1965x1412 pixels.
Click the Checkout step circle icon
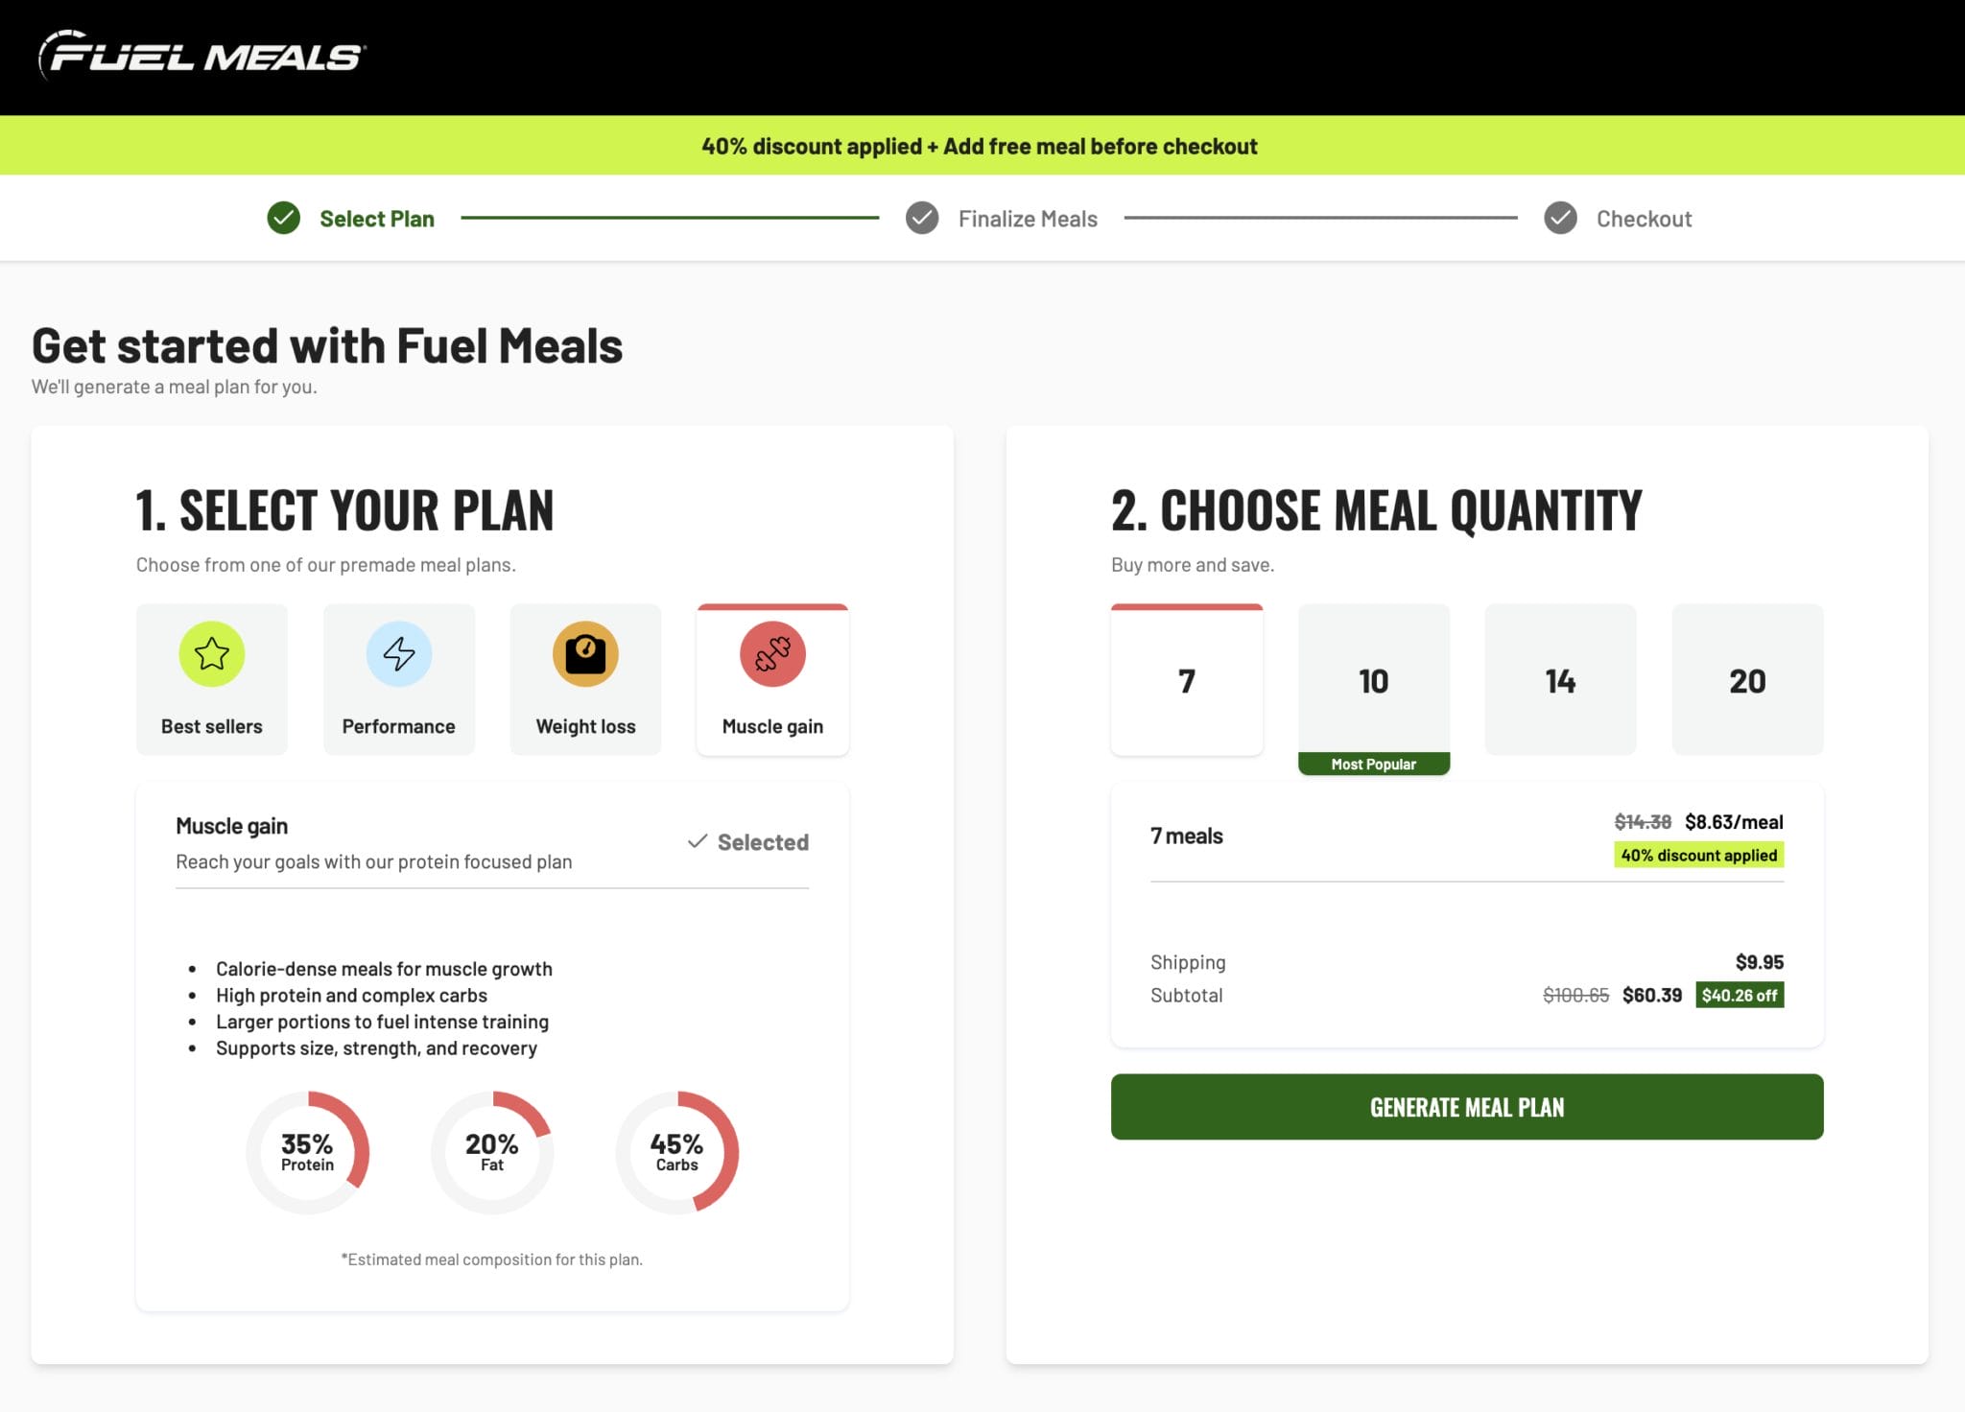click(x=1559, y=218)
